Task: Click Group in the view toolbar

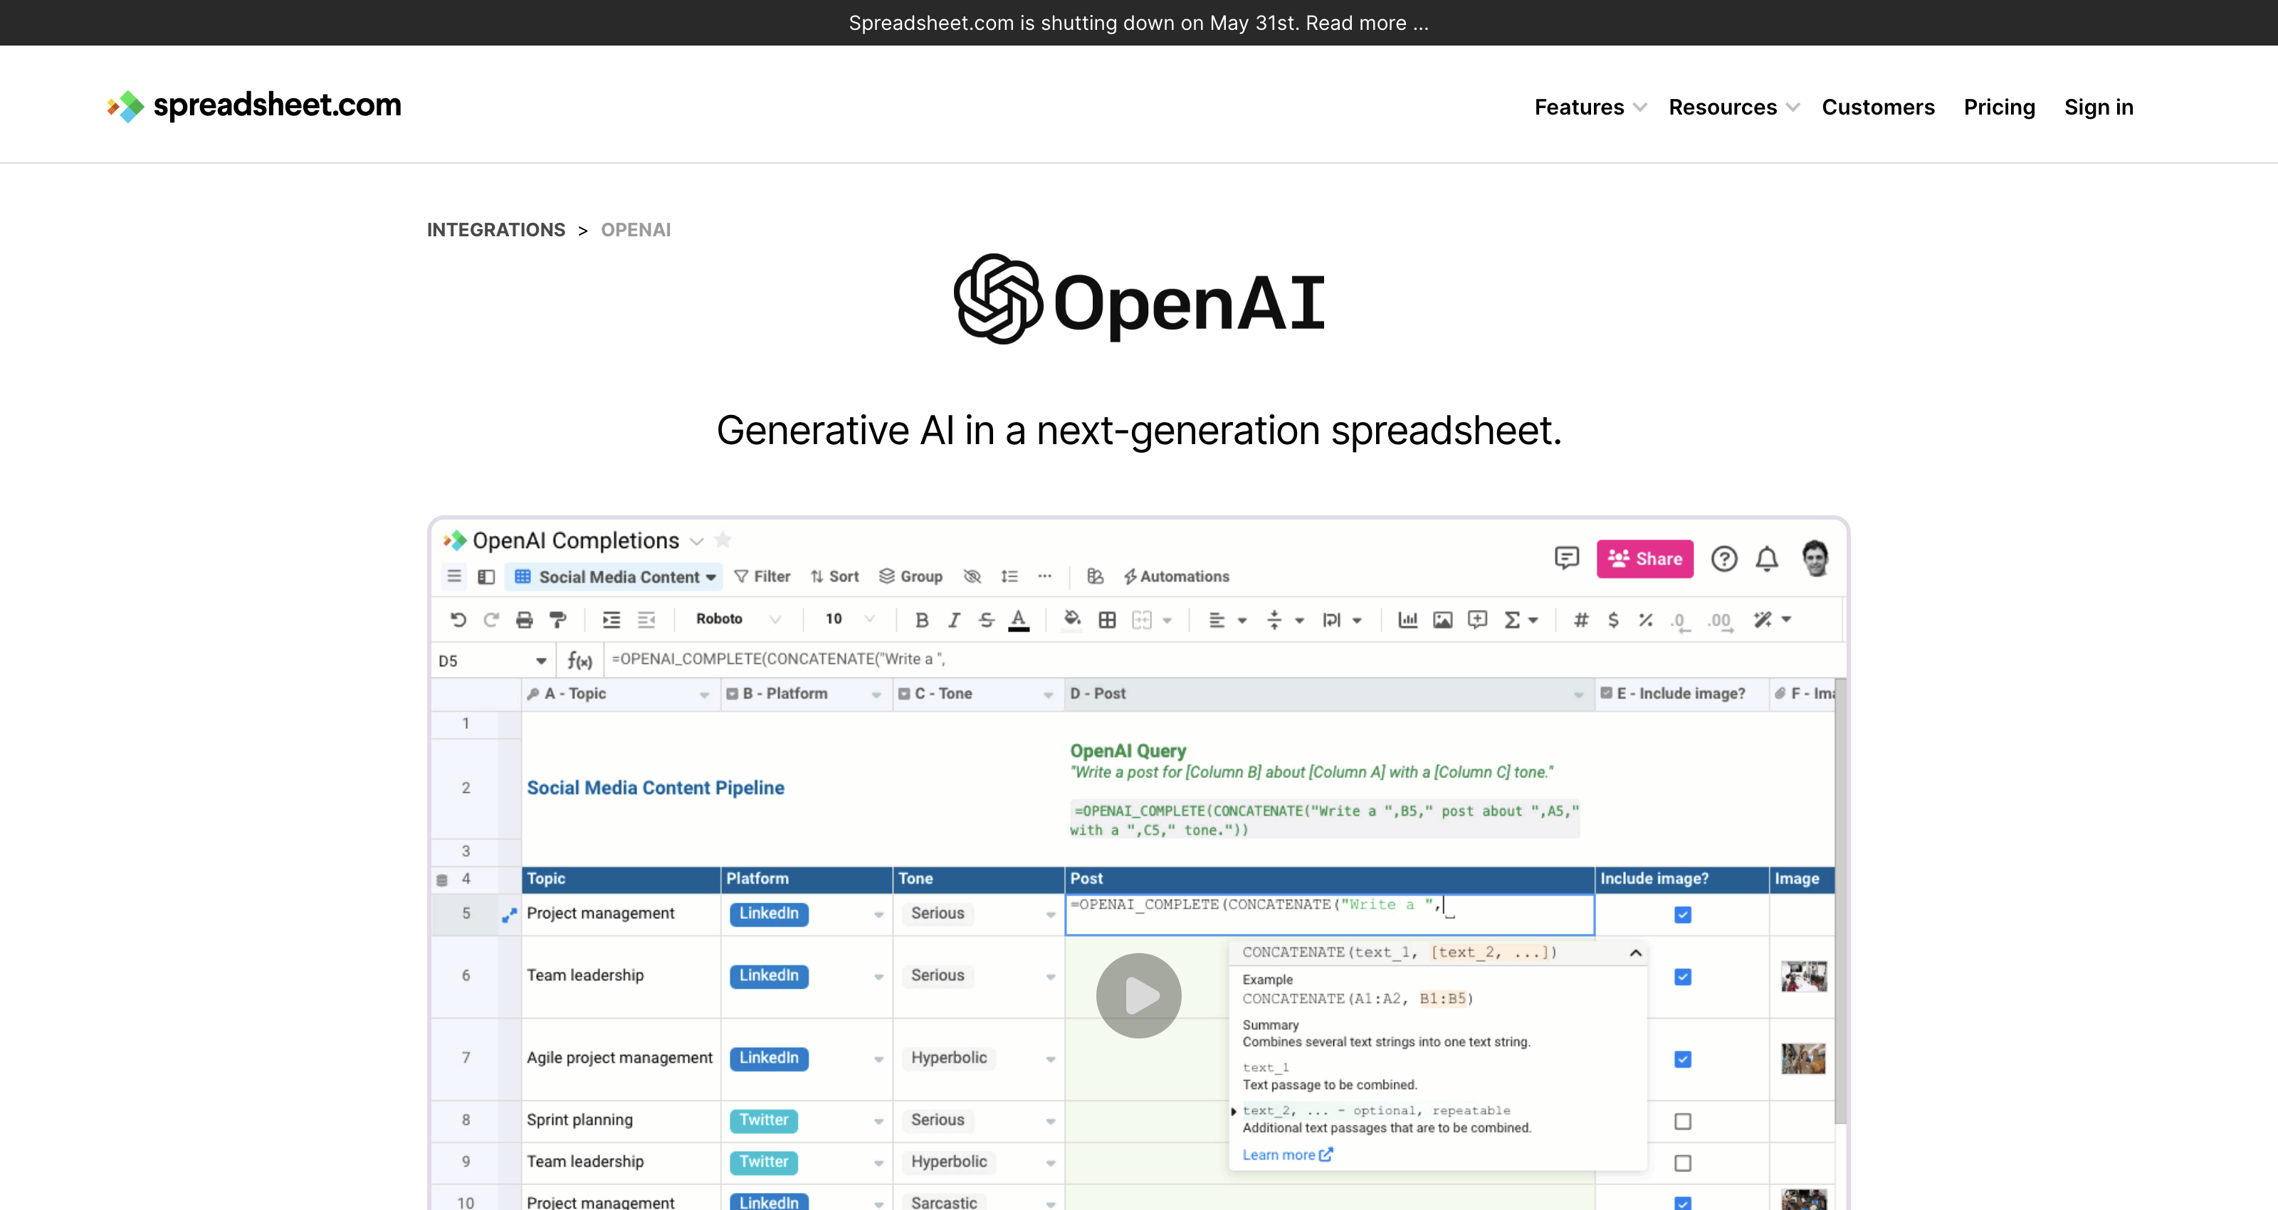Action: [x=910, y=577]
